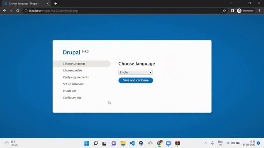
Task: Click the site information icon in address bar
Action: (26, 11)
